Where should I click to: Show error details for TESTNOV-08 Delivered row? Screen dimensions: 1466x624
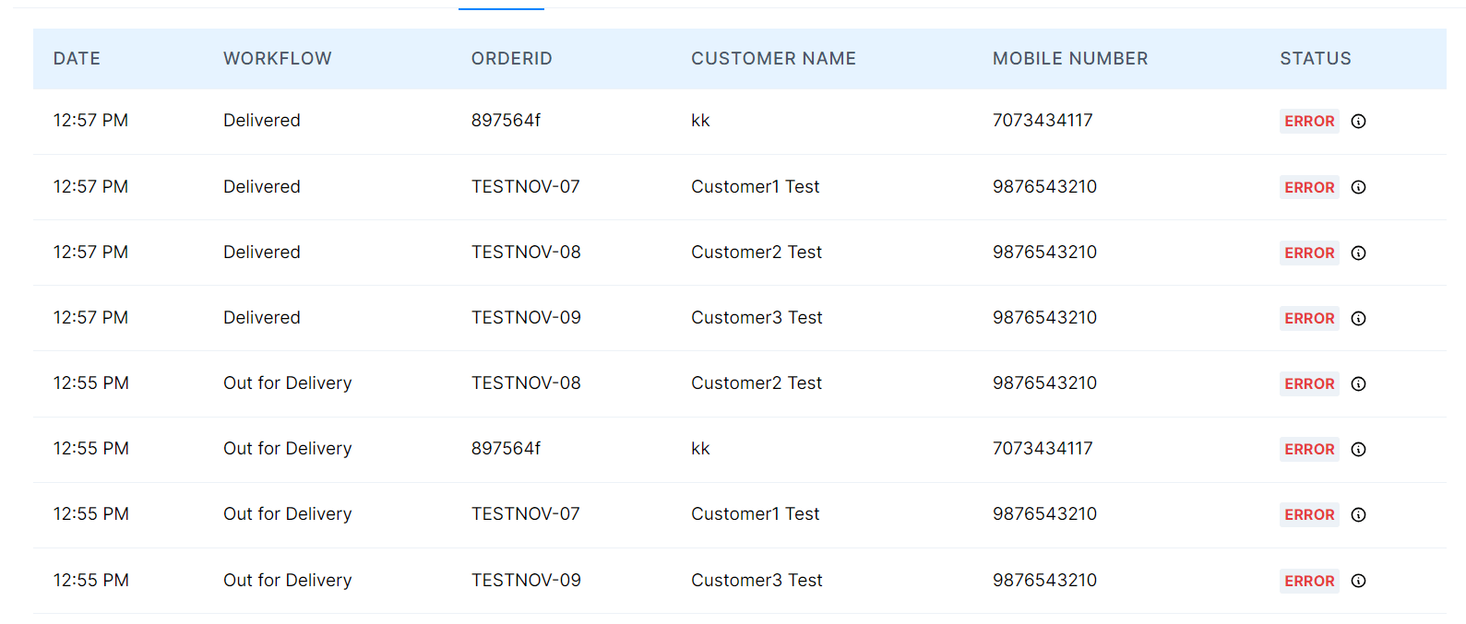pos(1358,253)
